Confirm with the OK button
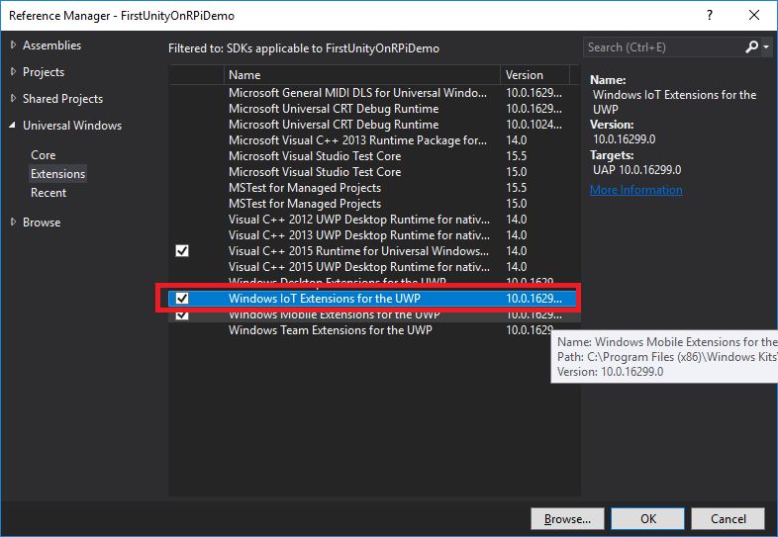Viewport: 778px width, 537px height. [x=647, y=518]
